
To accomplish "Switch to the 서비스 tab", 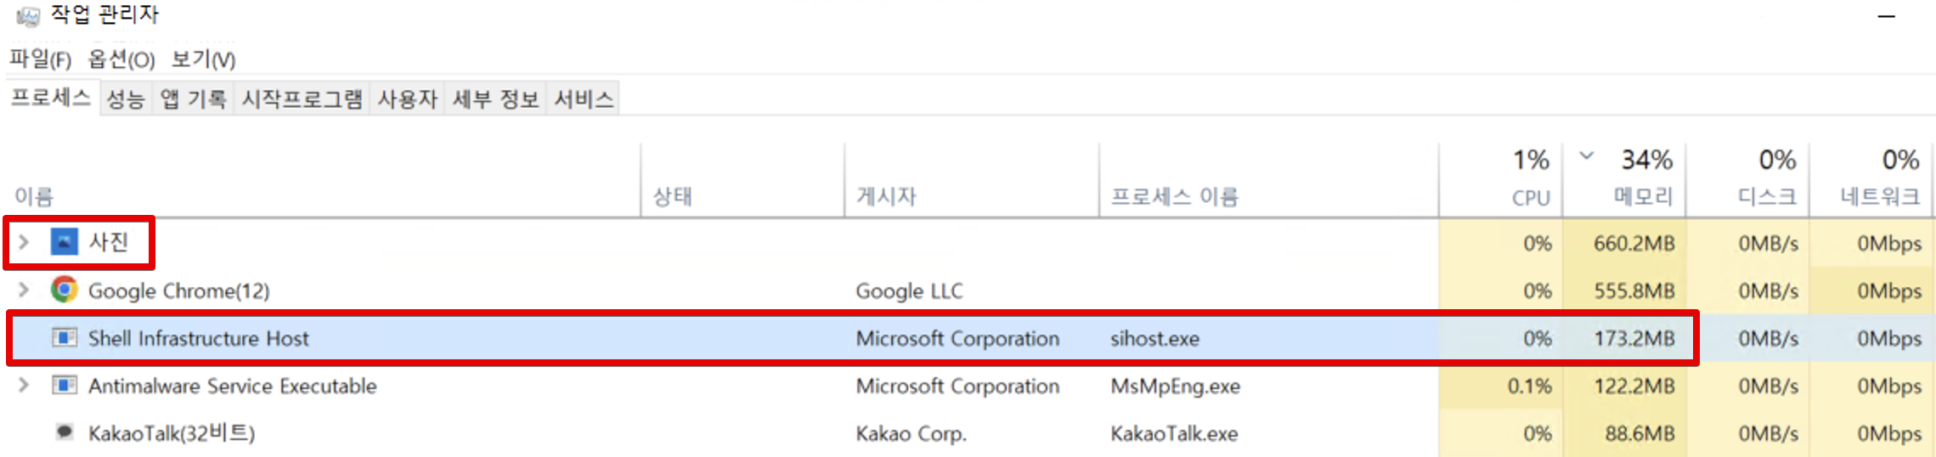I will point(584,99).
